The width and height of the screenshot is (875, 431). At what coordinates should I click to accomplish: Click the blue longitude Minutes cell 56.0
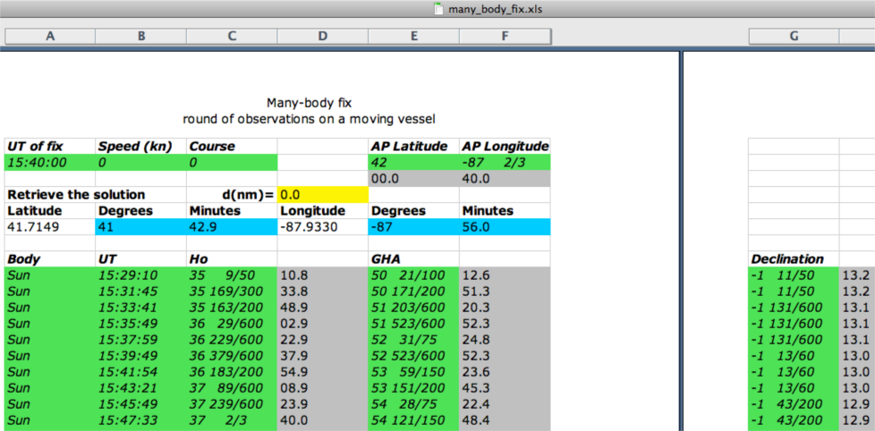pyautogui.click(x=505, y=227)
